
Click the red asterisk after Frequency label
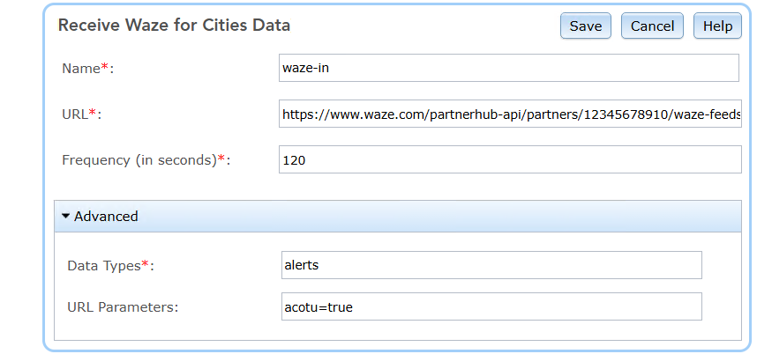(x=221, y=159)
